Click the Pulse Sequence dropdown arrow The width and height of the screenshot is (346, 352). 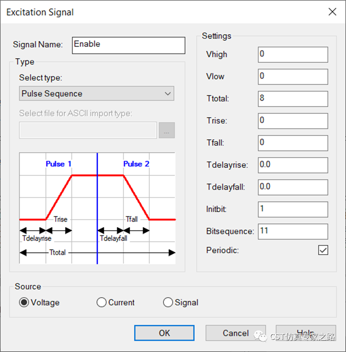[167, 94]
